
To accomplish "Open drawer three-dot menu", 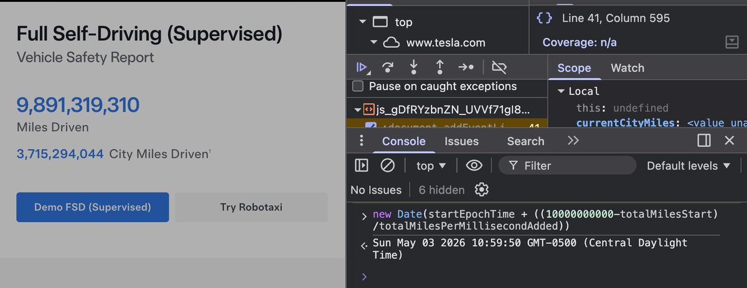I will (x=361, y=141).
